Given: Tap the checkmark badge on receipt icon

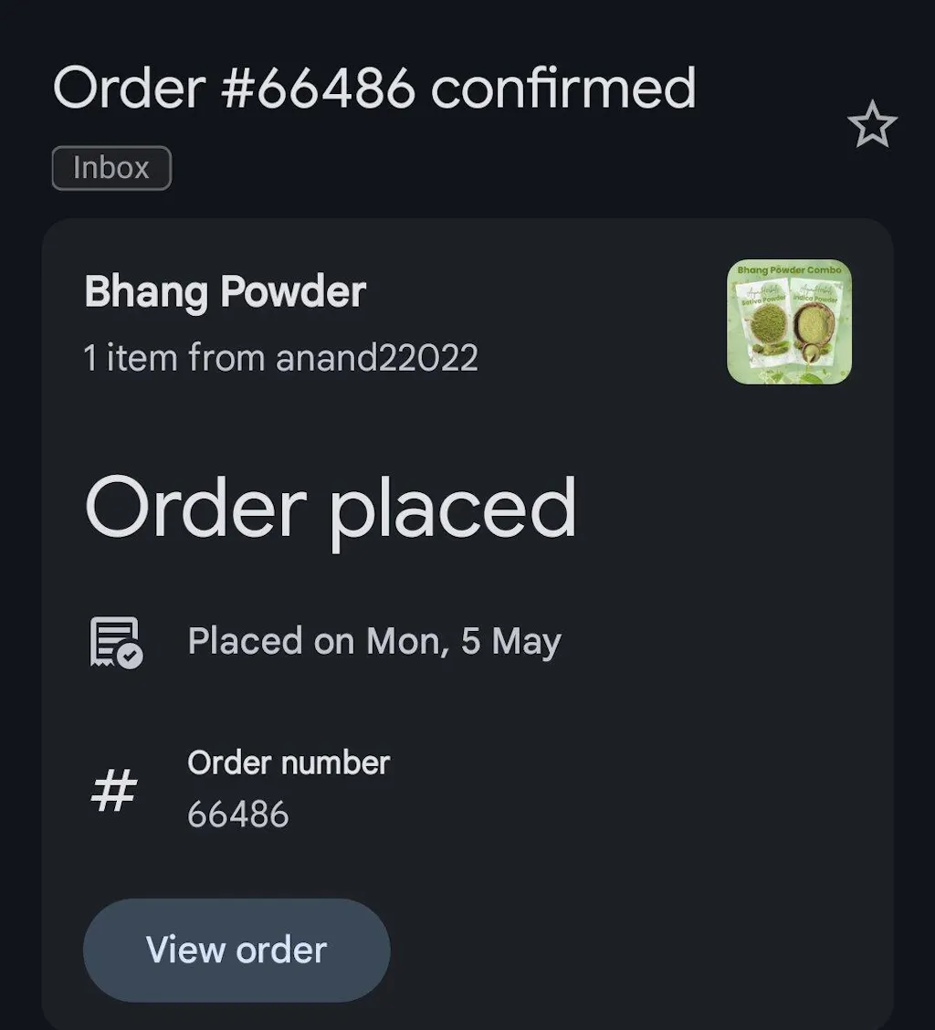Looking at the screenshot, I should point(131,656).
